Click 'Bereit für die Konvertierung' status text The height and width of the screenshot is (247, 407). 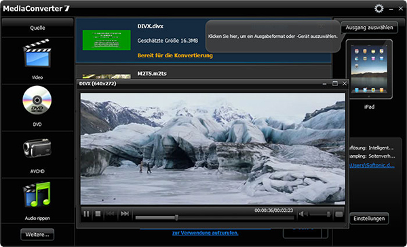tap(175, 55)
